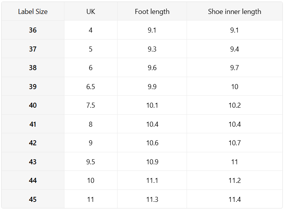Viewport: 284px width, 210px height.
Task: Click the Foot length column header
Action: 152,12
